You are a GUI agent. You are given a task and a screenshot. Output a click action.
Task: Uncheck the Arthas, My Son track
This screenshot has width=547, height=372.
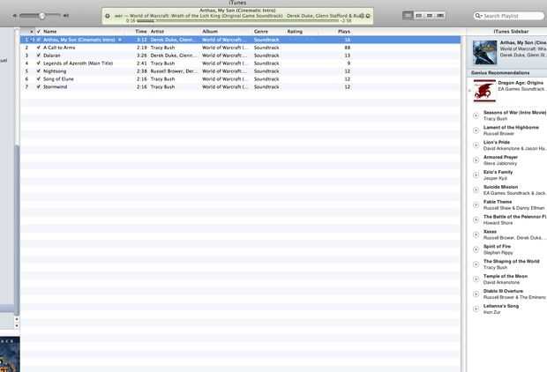pyautogui.click(x=38, y=40)
